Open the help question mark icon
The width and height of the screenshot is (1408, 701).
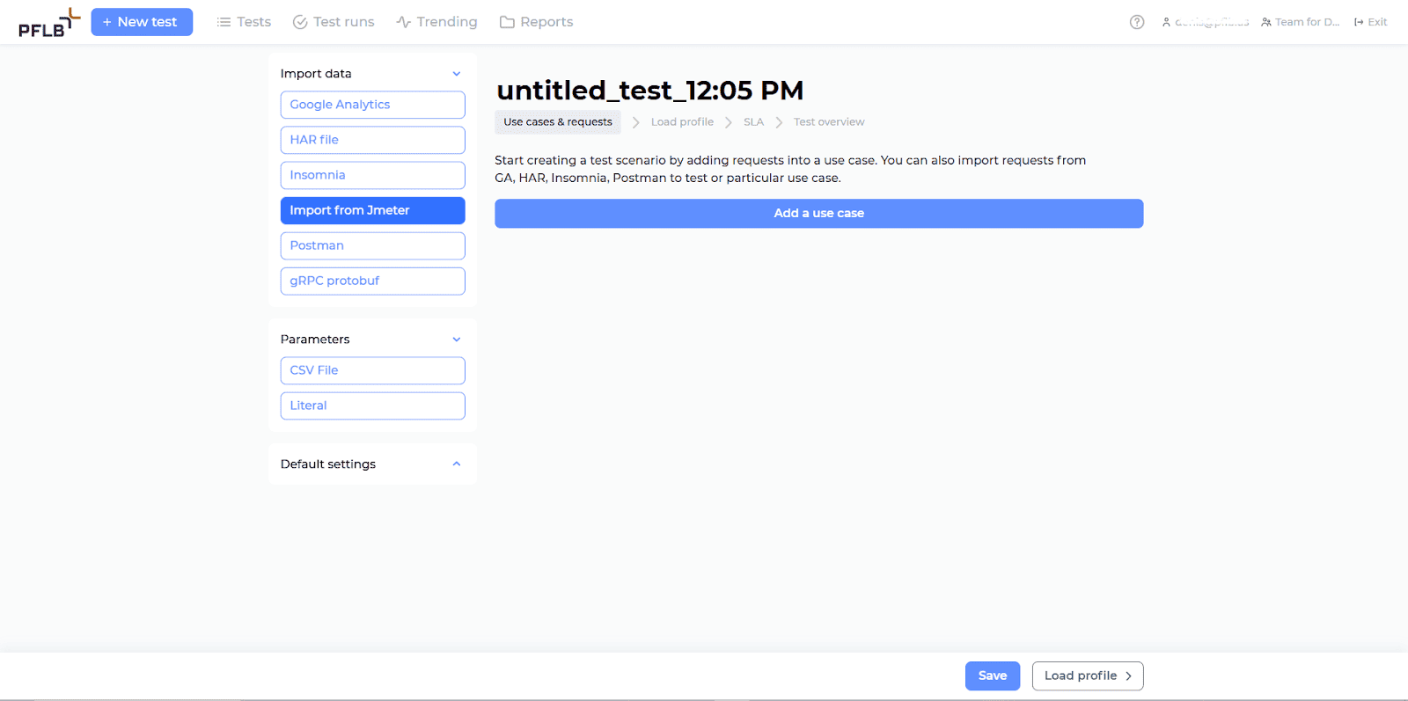click(x=1137, y=22)
